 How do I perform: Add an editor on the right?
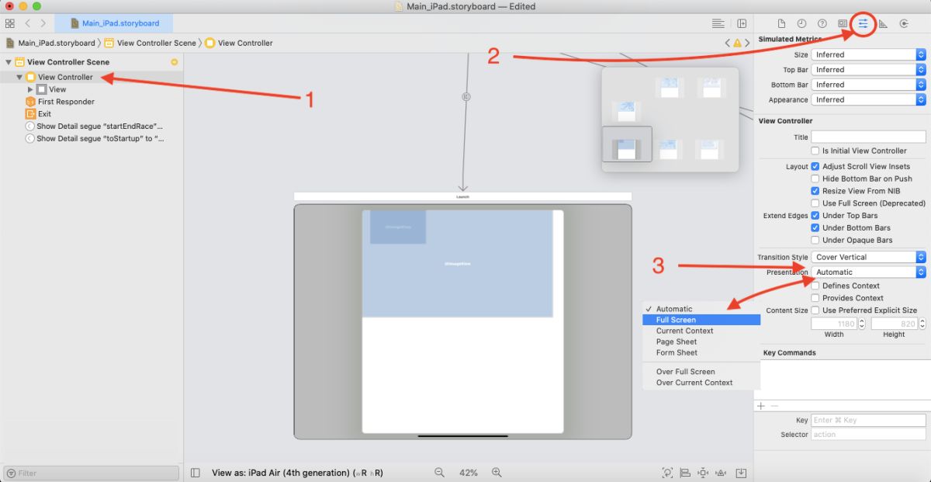click(x=742, y=23)
